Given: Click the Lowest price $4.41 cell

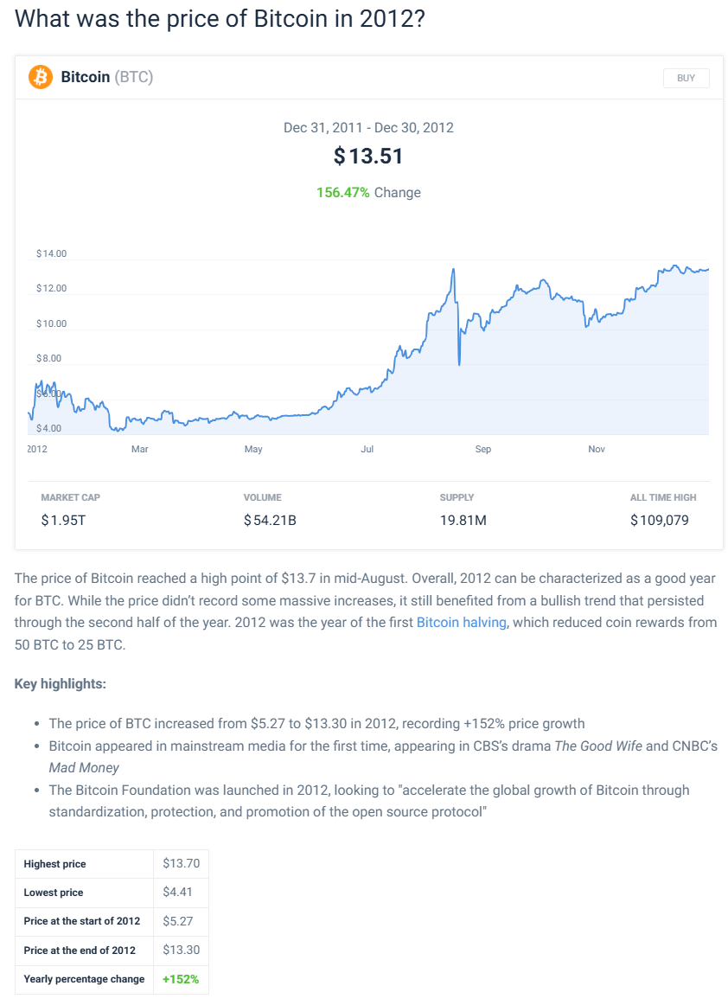Looking at the screenshot, I should tap(182, 893).
